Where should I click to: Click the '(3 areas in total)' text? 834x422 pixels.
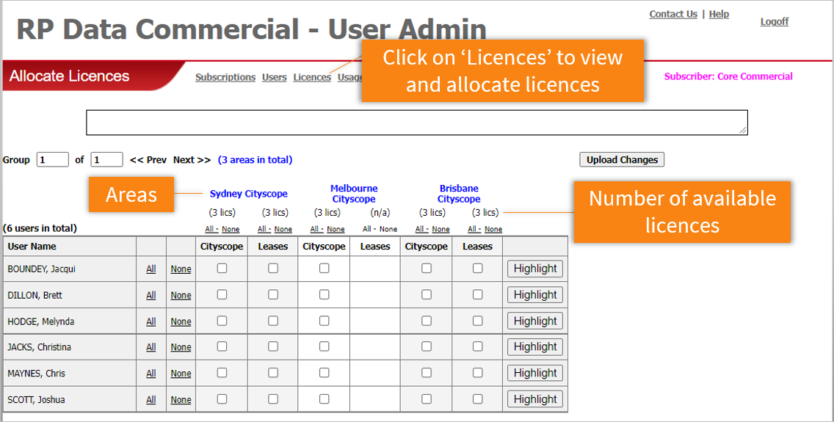(255, 160)
